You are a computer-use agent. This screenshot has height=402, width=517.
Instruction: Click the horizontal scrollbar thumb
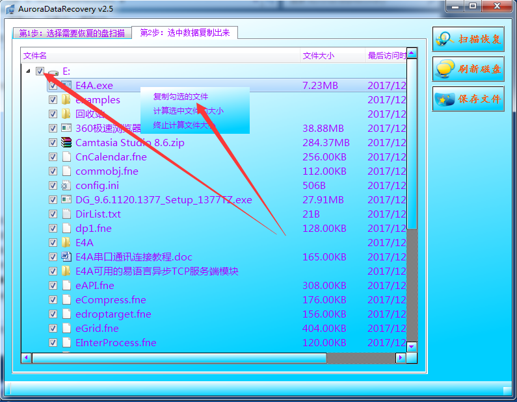pos(179,358)
